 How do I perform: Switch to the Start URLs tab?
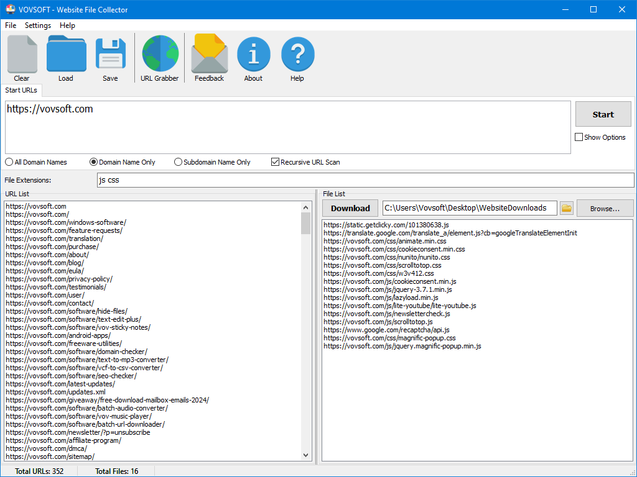(21, 90)
